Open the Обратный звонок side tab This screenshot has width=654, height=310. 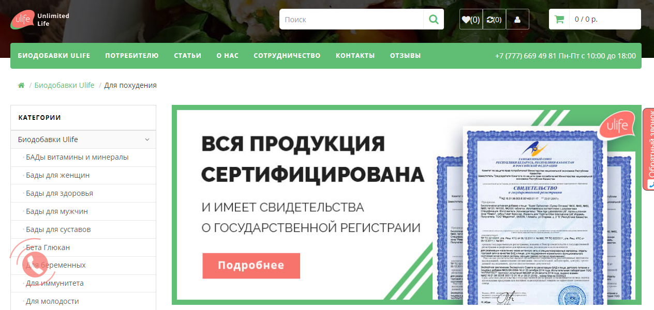648,149
